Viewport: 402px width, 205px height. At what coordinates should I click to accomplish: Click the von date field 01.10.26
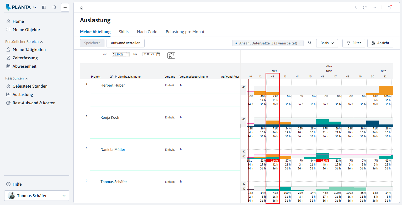click(118, 54)
